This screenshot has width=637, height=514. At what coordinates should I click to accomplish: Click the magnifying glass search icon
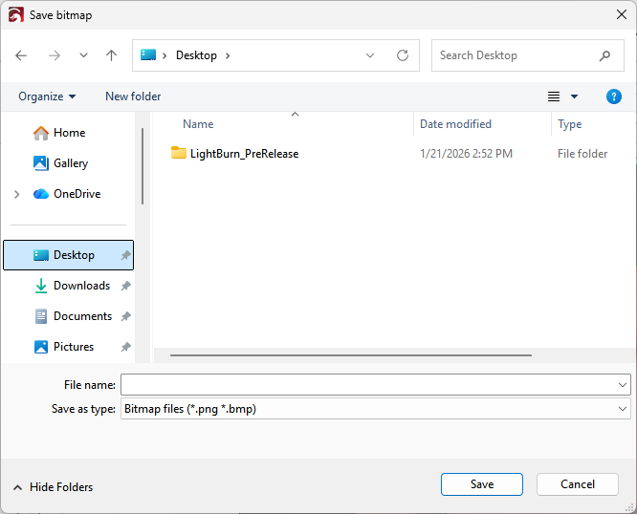click(x=604, y=55)
